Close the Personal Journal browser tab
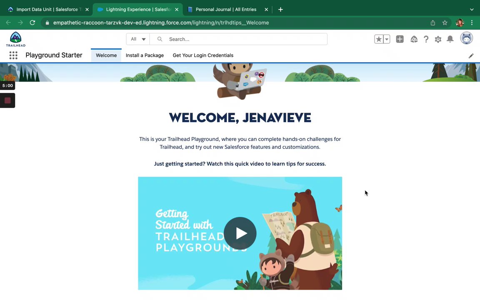480x300 pixels. [x=266, y=10]
